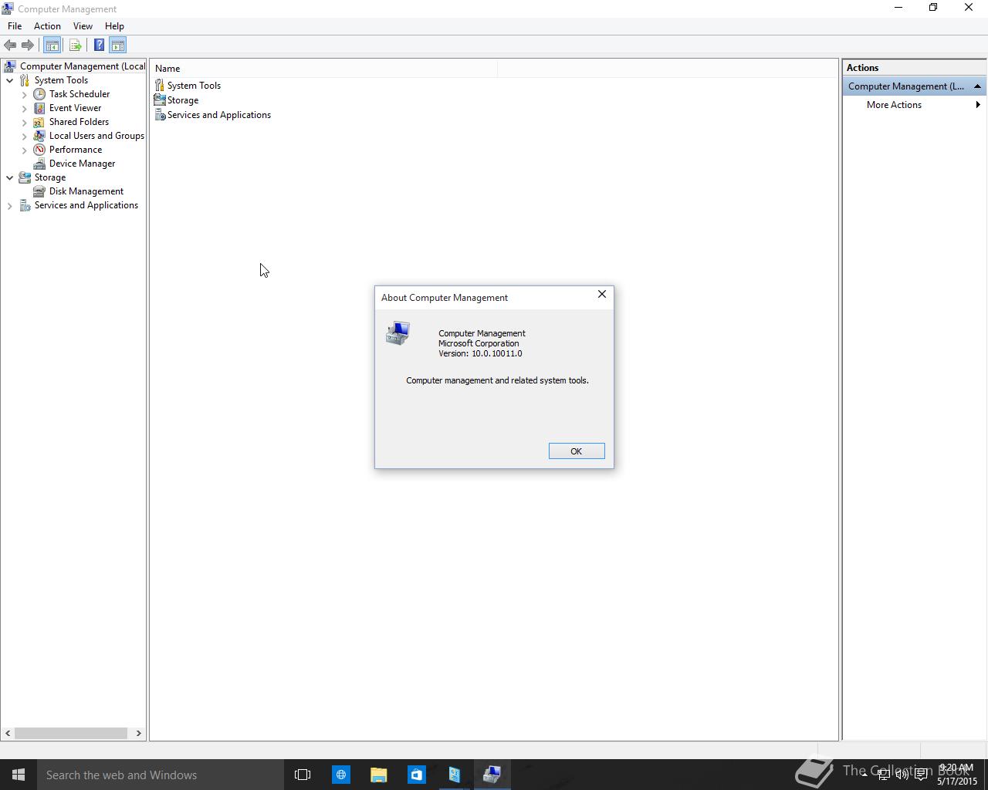
Task: Open the volume control in system tray
Action: pos(902,775)
